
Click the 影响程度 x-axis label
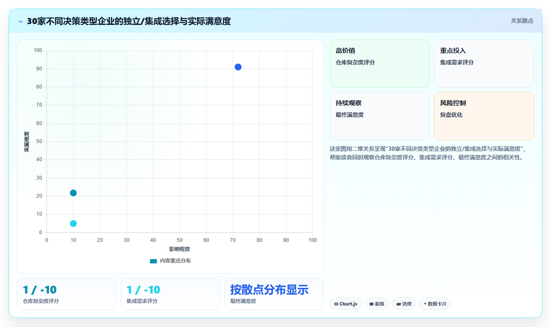coord(180,249)
